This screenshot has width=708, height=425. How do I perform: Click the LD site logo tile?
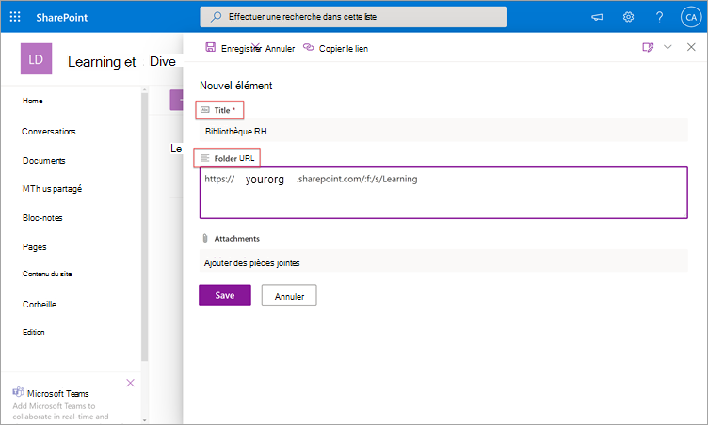pyautogui.click(x=36, y=59)
